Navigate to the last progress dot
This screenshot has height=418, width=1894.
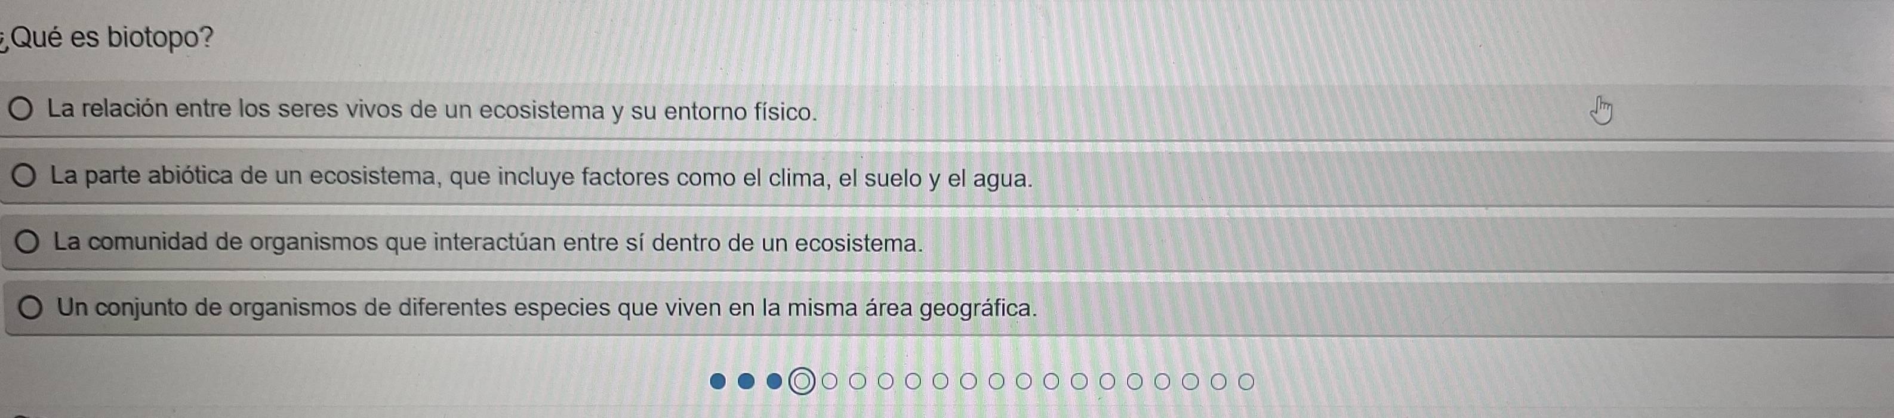pos(1246,381)
